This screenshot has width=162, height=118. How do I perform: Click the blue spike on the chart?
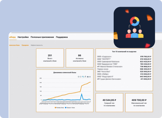82,94
